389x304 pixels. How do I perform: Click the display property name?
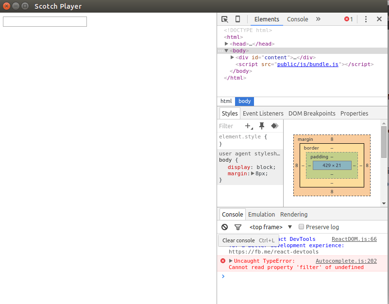pos(239,167)
